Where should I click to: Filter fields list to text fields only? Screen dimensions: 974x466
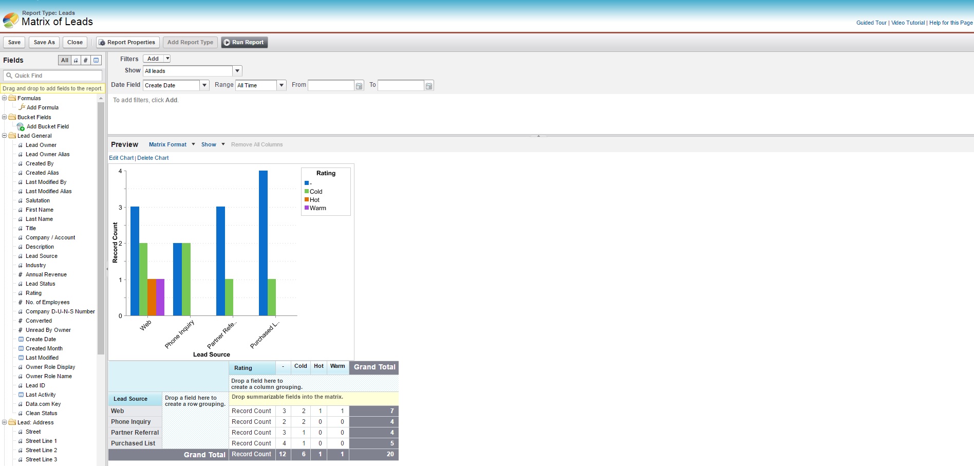point(76,60)
